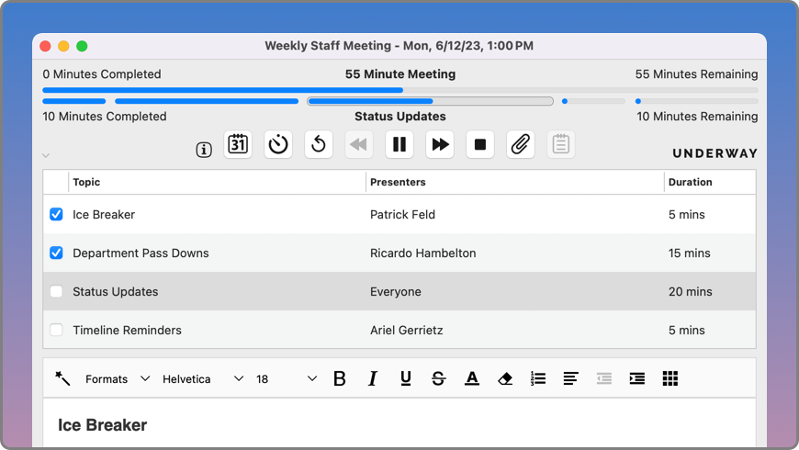Toggle the Ice Breaker checkbox
799x450 pixels.
[x=56, y=214]
